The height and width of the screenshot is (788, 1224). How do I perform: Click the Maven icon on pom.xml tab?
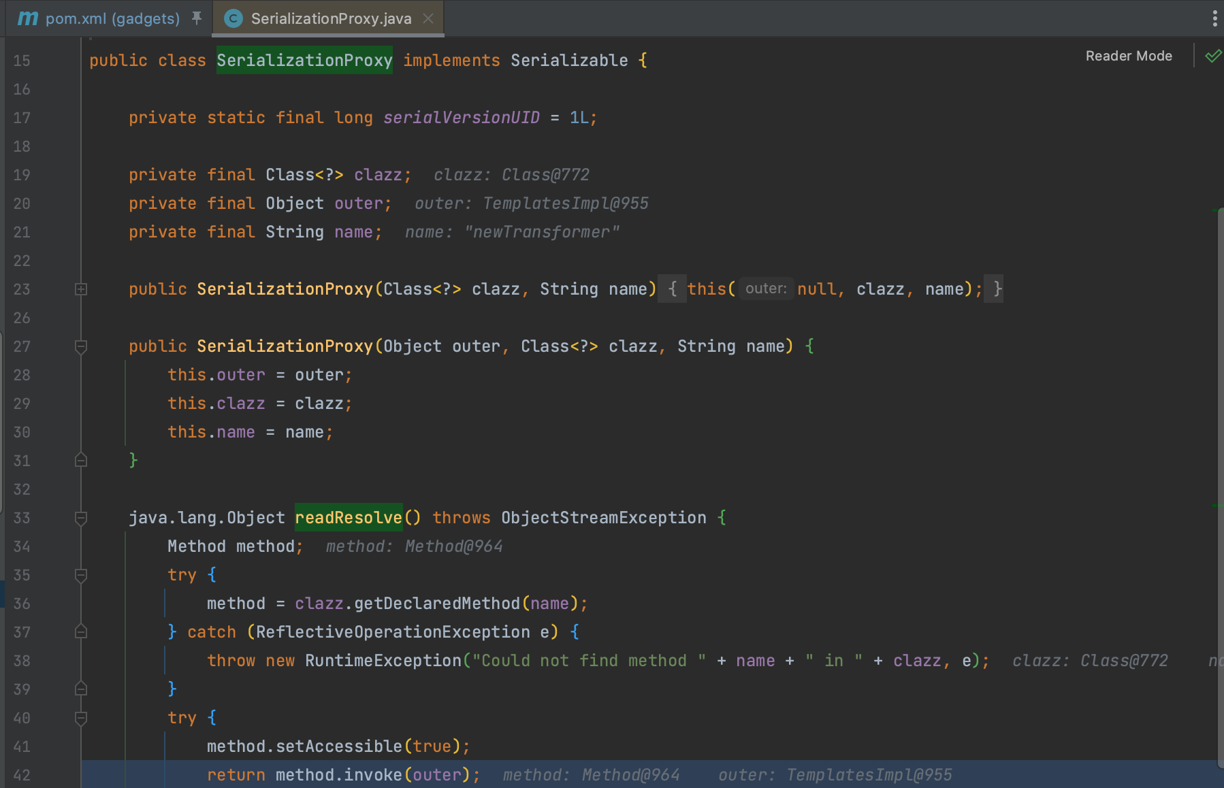click(x=28, y=18)
